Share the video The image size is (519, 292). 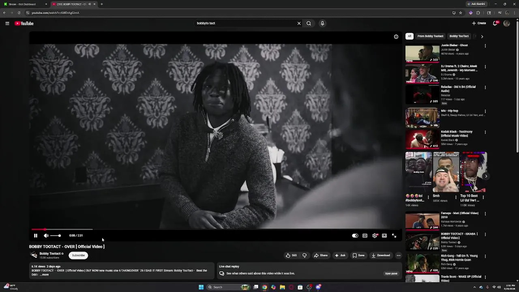[x=321, y=255]
